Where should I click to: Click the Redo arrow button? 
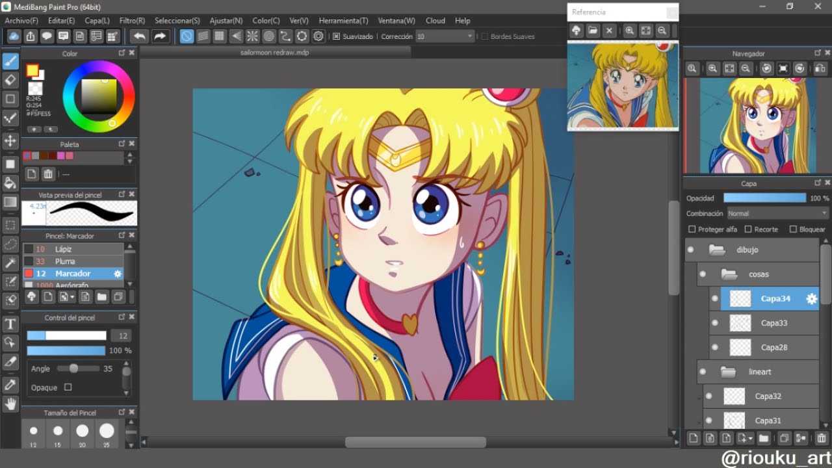pos(160,36)
